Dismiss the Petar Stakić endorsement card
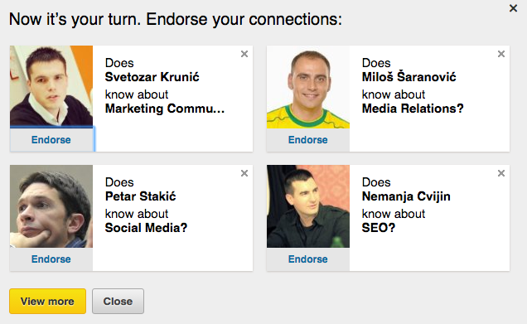Viewport: 527px width, 324px height. click(x=244, y=173)
